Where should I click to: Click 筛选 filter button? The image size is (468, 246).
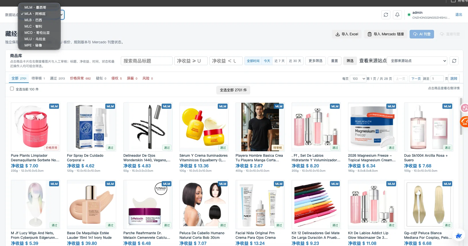(350, 61)
